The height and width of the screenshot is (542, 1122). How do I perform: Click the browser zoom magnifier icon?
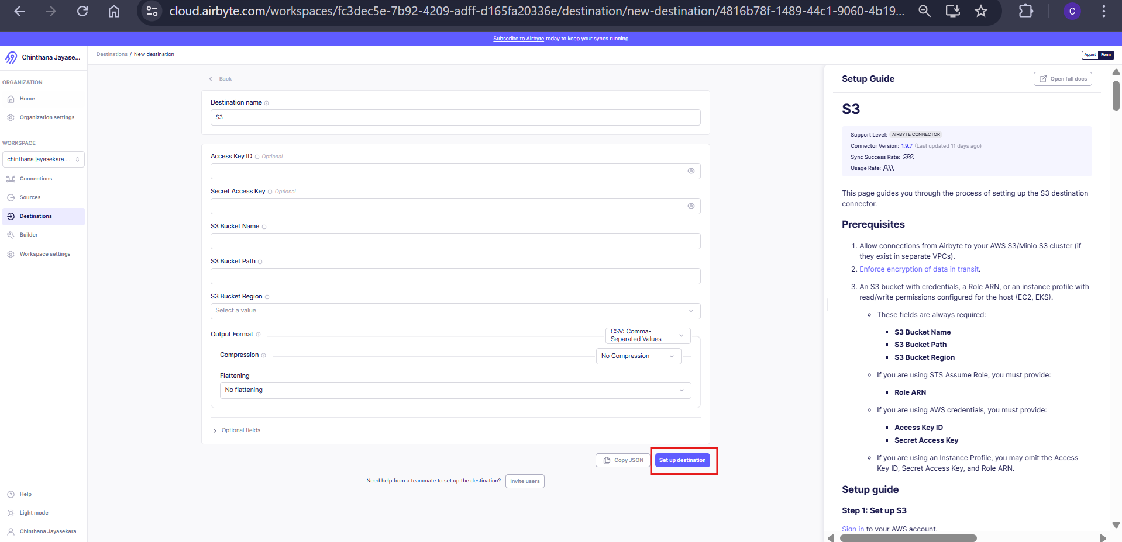[925, 11]
